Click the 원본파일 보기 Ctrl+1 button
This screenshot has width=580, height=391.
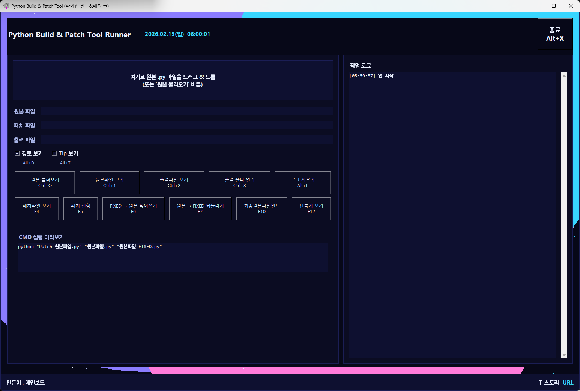(x=110, y=183)
